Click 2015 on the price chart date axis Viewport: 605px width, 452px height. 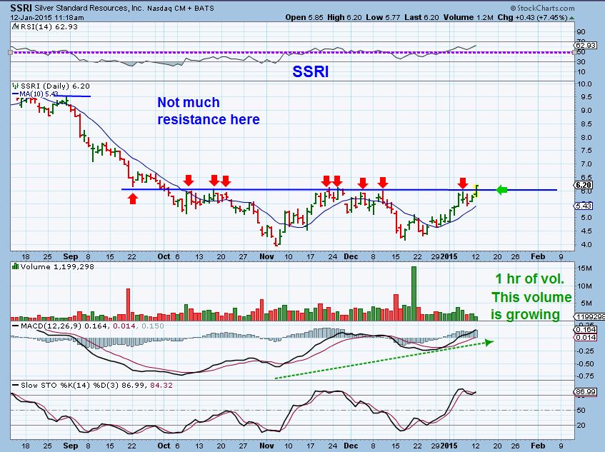[449, 256]
